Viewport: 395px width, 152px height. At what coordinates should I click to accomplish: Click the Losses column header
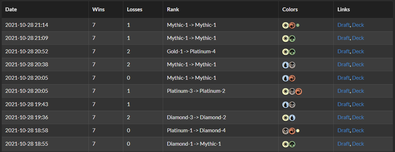click(x=135, y=10)
